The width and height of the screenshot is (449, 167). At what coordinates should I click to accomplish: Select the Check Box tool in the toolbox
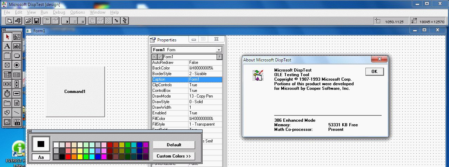pyautogui.click(x=7, y=65)
